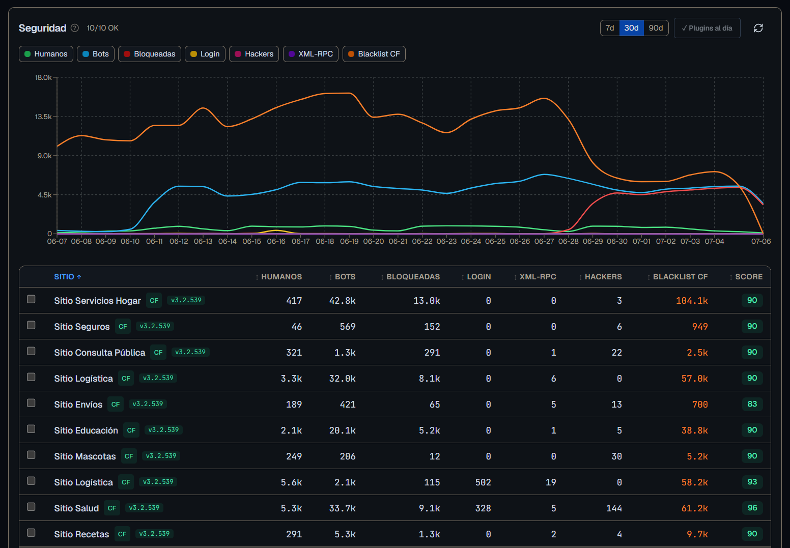Sort table by BLOQUEADAS column header
The width and height of the screenshot is (790, 548).
click(410, 277)
